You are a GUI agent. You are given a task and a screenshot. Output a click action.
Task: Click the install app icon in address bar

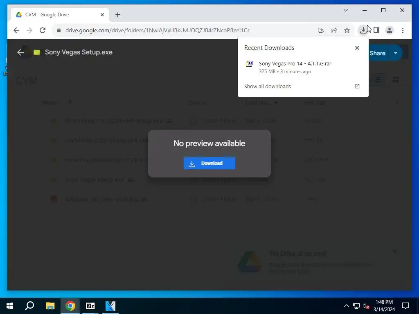tap(321, 30)
